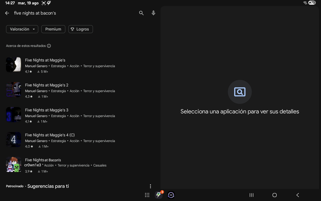The height and width of the screenshot is (201, 321).
Task: Tap the Wi-Fi icon in status bar
Action: (x=305, y=2)
